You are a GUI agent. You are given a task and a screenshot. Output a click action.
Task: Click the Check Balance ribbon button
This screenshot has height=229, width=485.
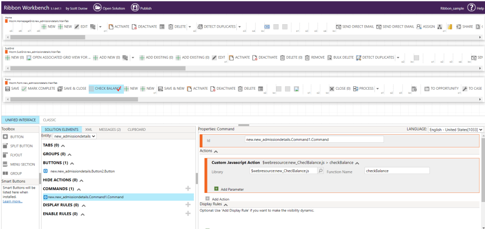(106, 89)
